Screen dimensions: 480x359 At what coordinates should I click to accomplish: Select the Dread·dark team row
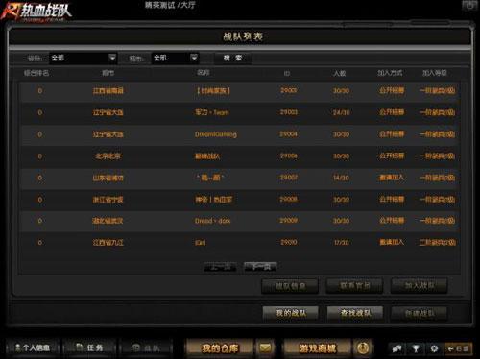pyautogui.click(x=240, y=221)
